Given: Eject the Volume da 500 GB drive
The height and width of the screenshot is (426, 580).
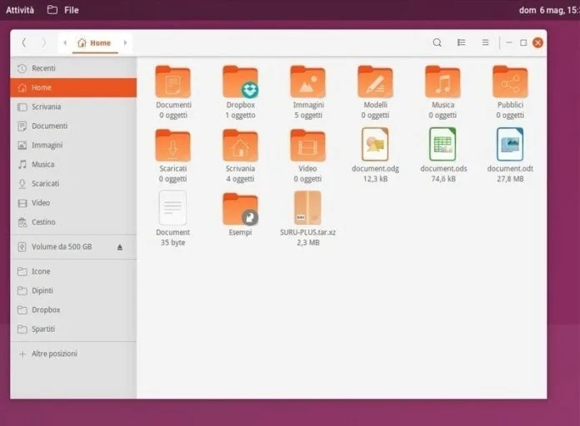Looking at the screenshot, I should 119,247.
